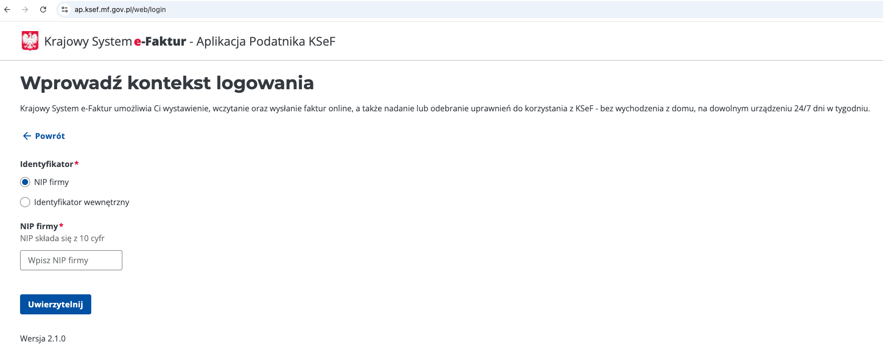Viewport: 883px width, 357px height.
Task: Reload the KSeF login page
Action: [43, 10]
